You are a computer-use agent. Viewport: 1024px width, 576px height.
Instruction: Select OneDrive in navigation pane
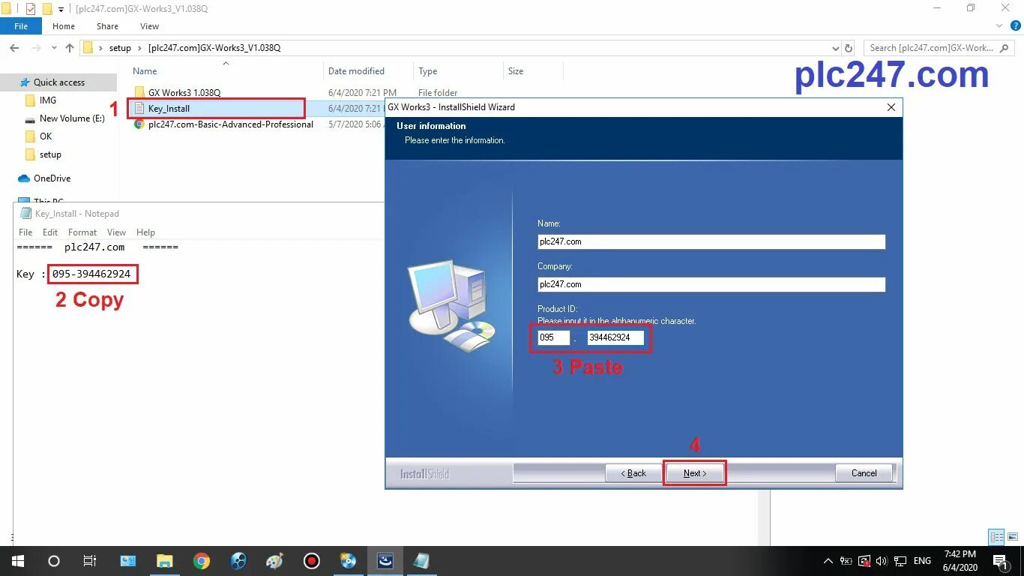tap(52, 178)
